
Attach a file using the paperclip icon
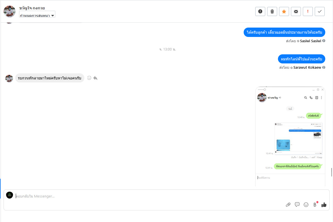click(x=288, y=205)
